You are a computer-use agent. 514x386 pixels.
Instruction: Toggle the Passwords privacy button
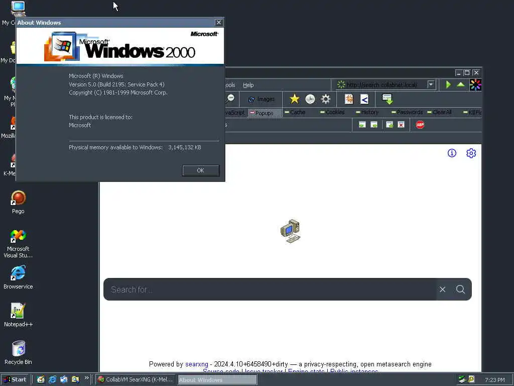tap(407, 112)
